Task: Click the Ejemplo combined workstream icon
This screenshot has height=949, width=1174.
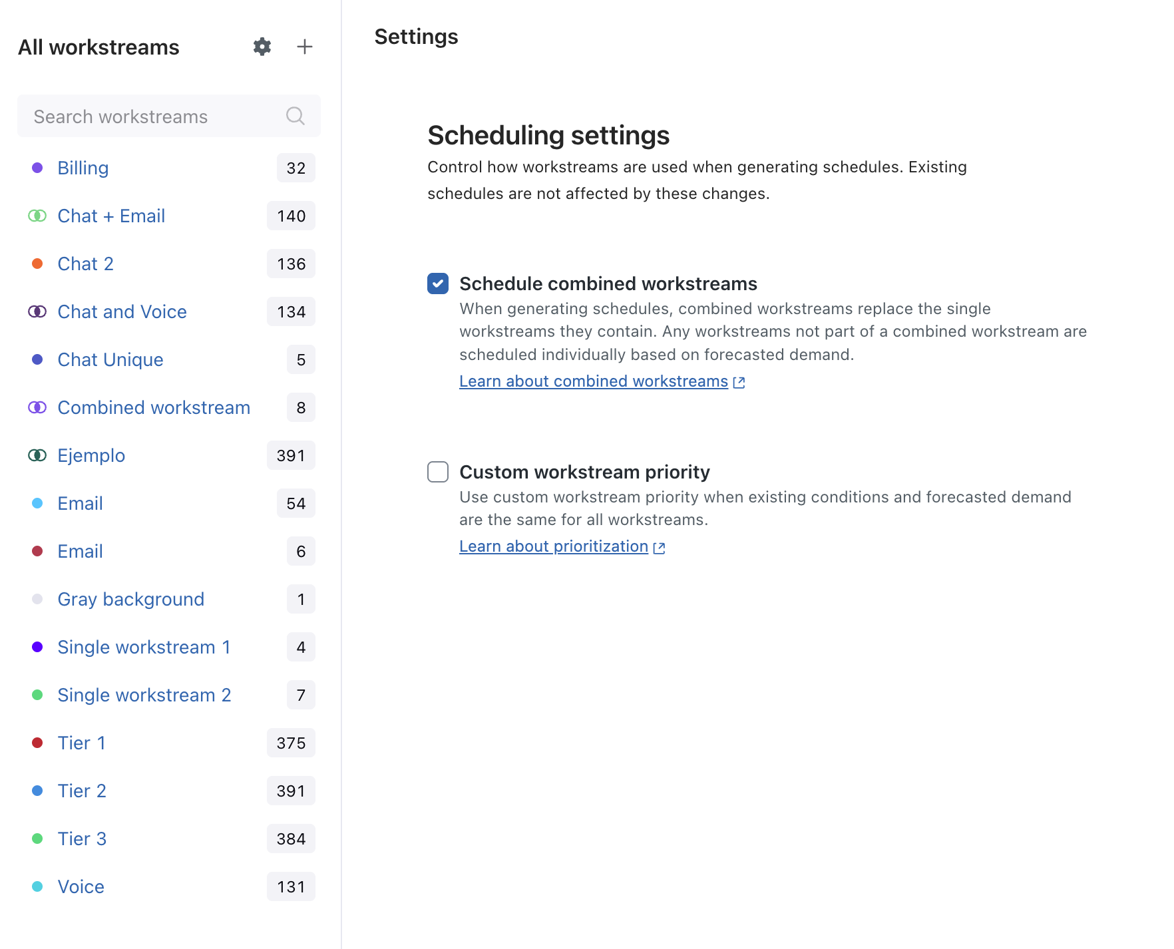Action: click(37, 455)
